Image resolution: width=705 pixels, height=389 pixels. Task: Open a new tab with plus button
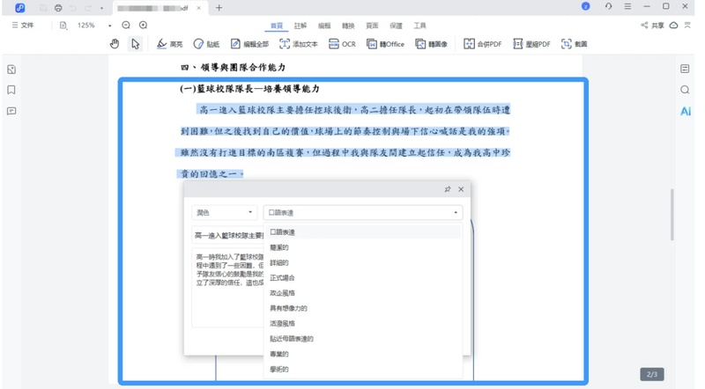point(219,8)
